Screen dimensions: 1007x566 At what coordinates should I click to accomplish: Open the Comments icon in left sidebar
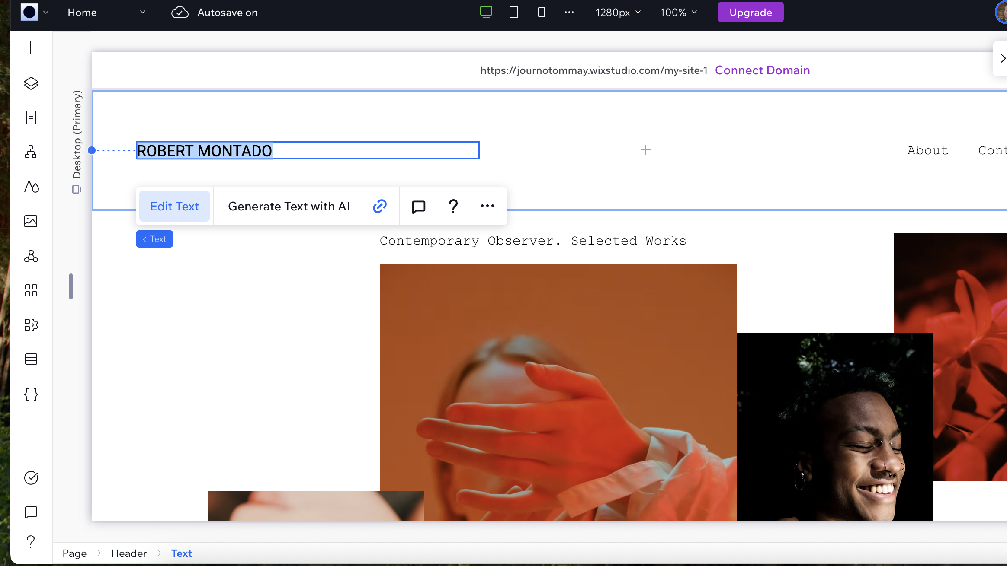pyautogui.click(x=31, y=512)
